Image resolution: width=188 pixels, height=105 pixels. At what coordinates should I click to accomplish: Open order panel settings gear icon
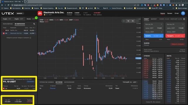click(184, 19)
